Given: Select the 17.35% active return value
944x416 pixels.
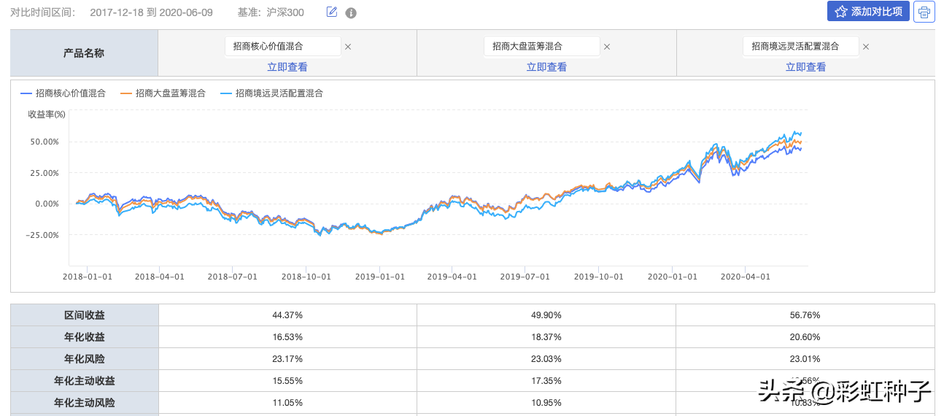Looking at the screenshot, I should coord(546,381).
